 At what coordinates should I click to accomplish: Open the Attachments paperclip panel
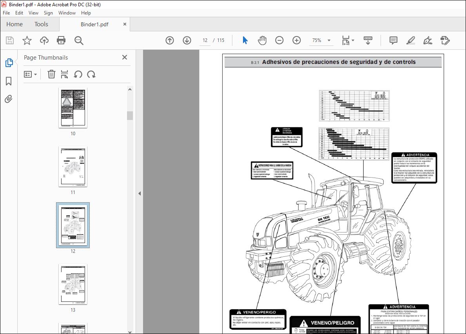coord(9,99)
